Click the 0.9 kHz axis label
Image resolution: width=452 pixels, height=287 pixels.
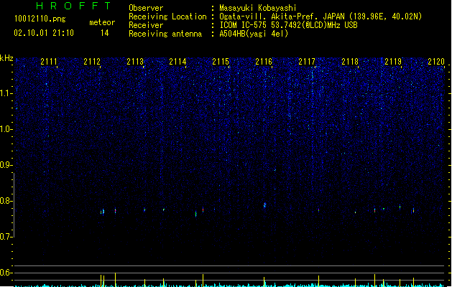click(6, 165)
